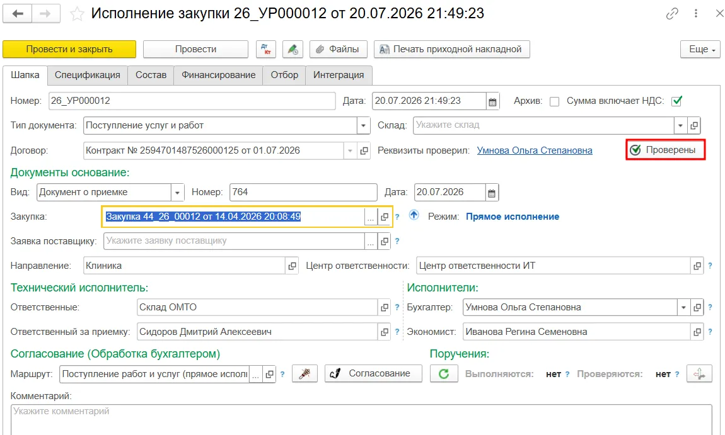Open the Договор contract card icon

click(364, 151)
